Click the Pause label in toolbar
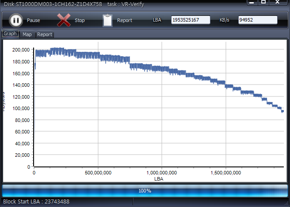 (34, 20)
